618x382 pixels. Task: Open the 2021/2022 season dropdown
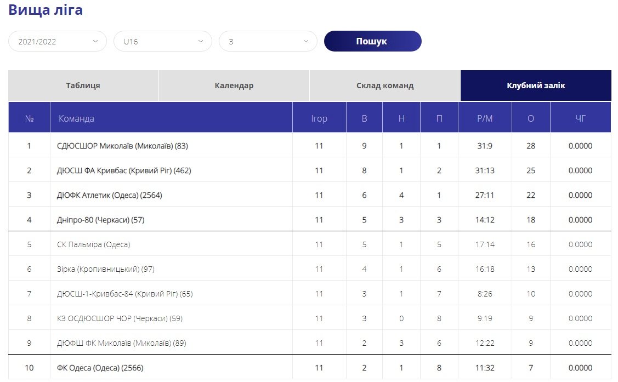[58, 41]
